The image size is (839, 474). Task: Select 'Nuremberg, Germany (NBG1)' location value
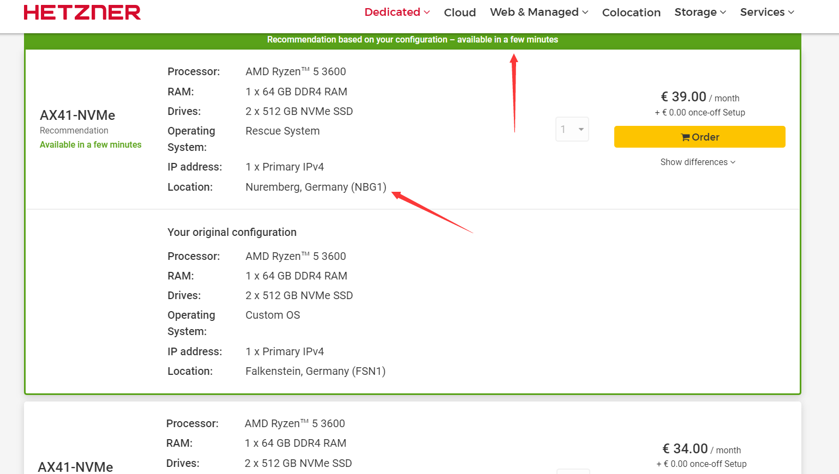(x=316, y=187)
